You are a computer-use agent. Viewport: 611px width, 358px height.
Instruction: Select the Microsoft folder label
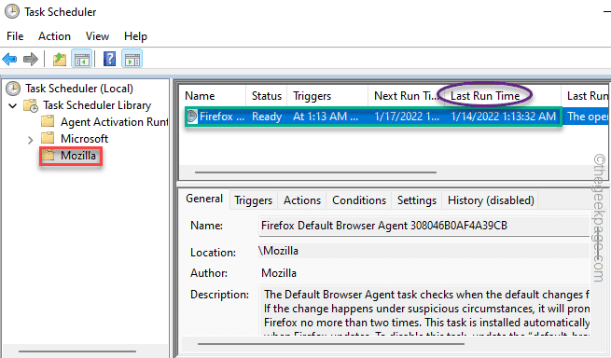[x=84, y=139]
